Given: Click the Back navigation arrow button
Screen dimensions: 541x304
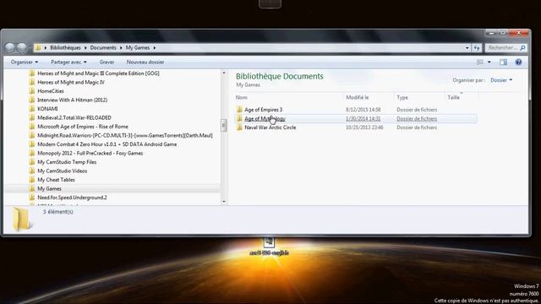Looking at the screenshot, I should click(10, 47).
